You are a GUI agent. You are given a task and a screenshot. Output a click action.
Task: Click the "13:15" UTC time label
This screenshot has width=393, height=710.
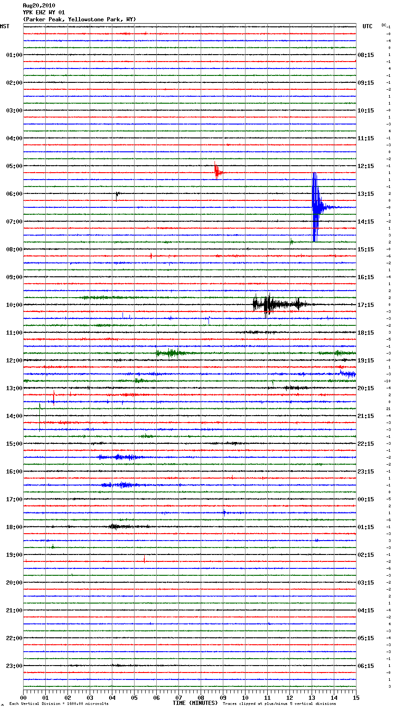[x=366, y=194]
